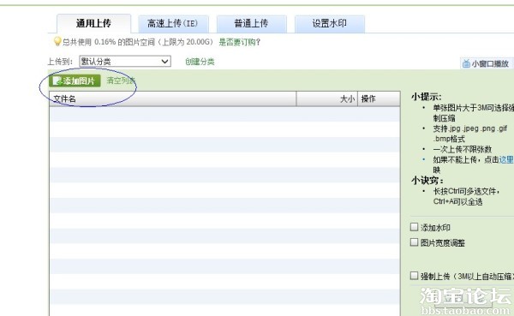Open the 高速上传(IE) tab

pyautogui.click(x=173, y=24)
